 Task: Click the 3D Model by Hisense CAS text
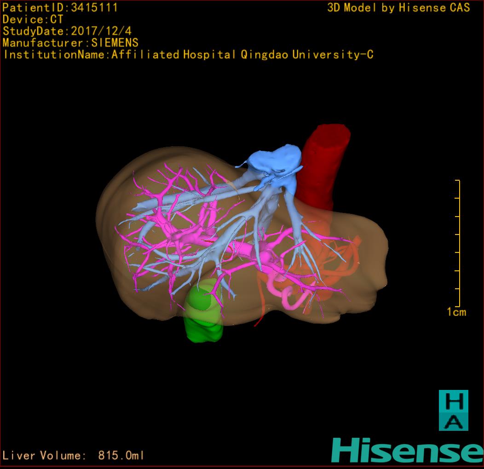(x=398, y=8)
